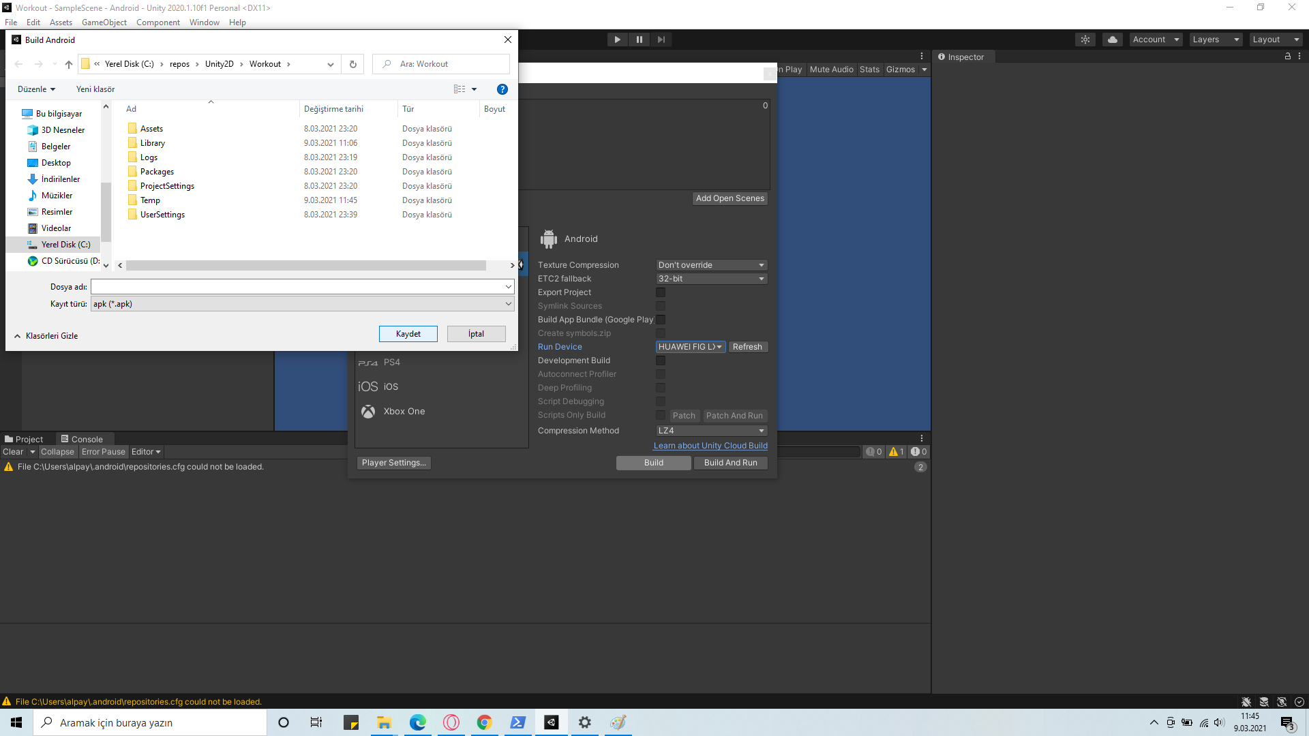Open the Assets menu
This screenshot has width=1309, height=736.
tap(61, 22)
